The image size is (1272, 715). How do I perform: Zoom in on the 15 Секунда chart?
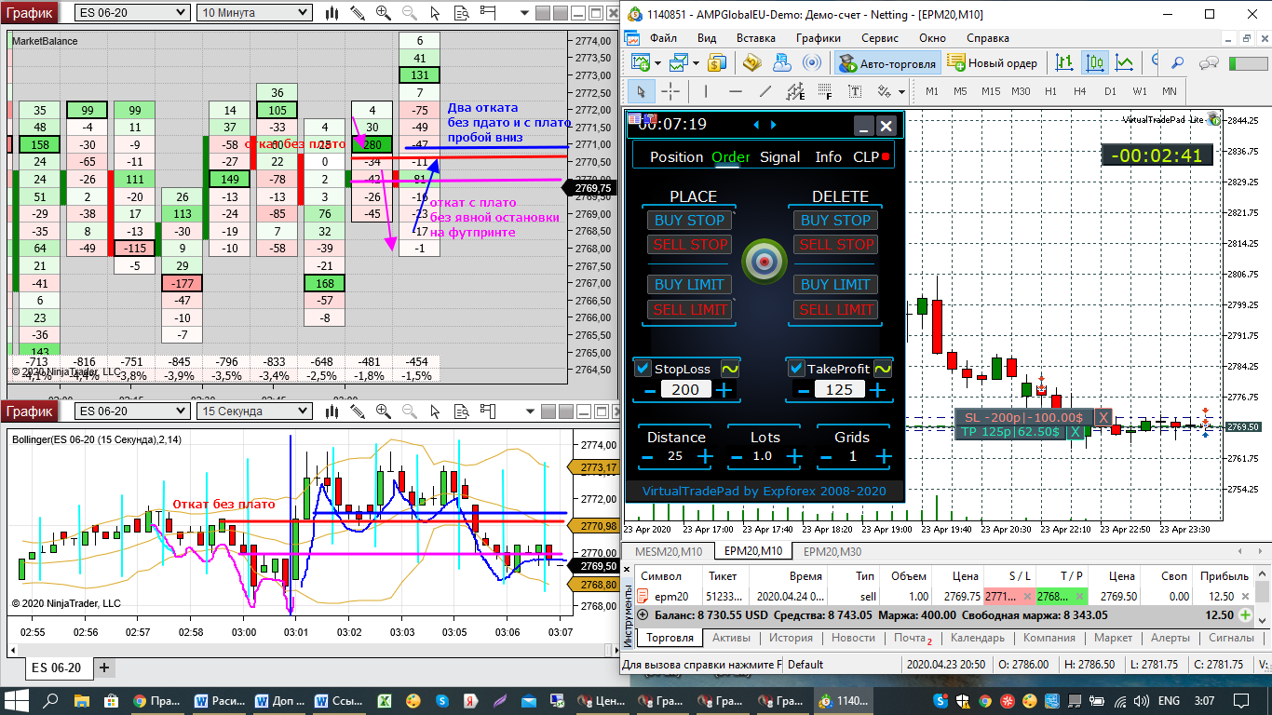point(384,411)
